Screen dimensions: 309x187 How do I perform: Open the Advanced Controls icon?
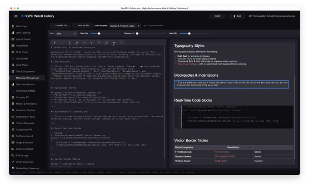click(x=13, y=110)
